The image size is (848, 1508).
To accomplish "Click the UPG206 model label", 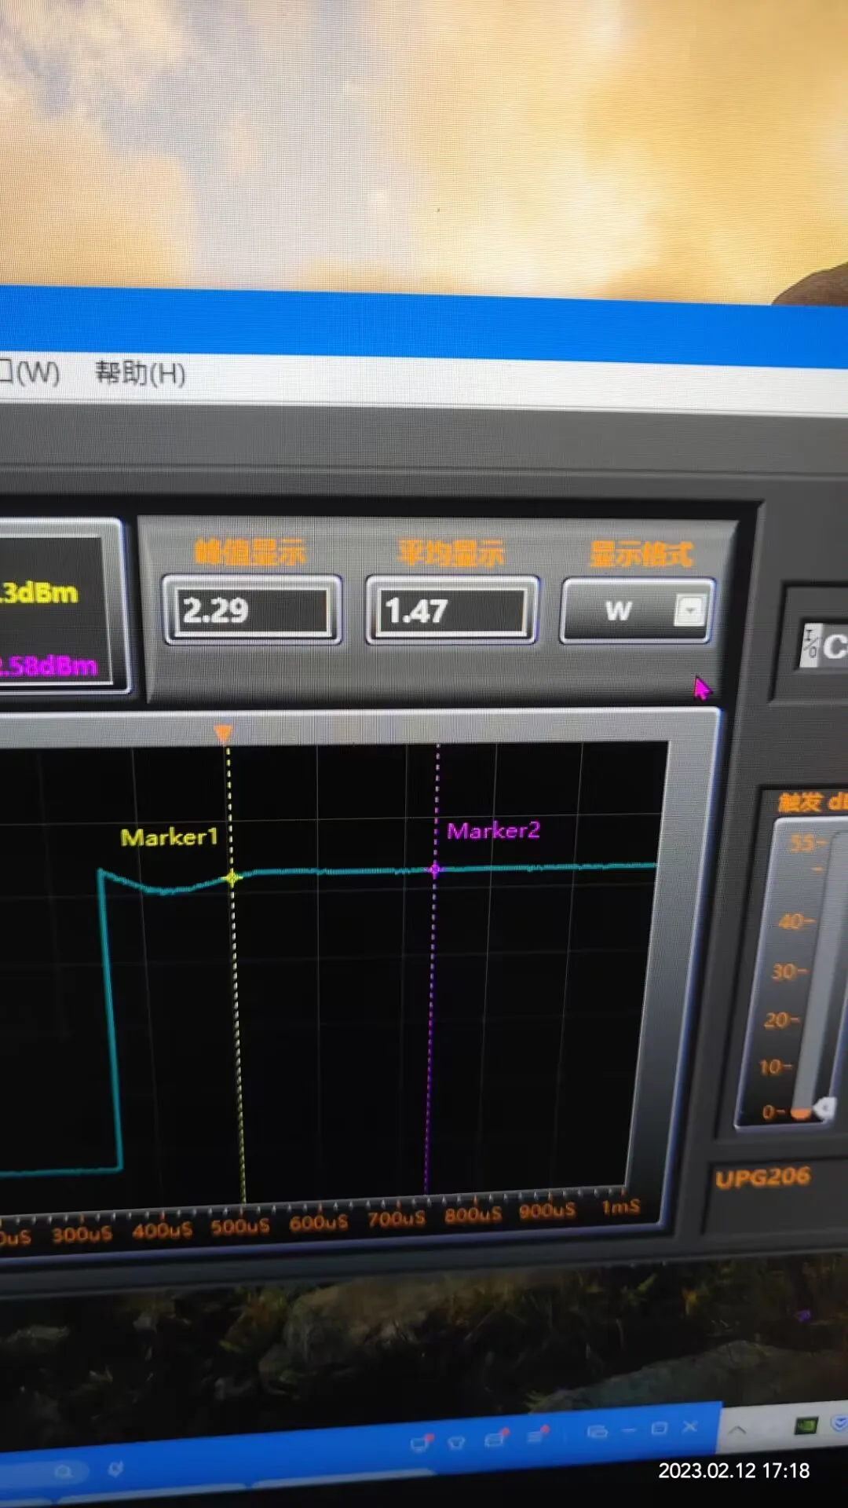I will pos(762,1178).
